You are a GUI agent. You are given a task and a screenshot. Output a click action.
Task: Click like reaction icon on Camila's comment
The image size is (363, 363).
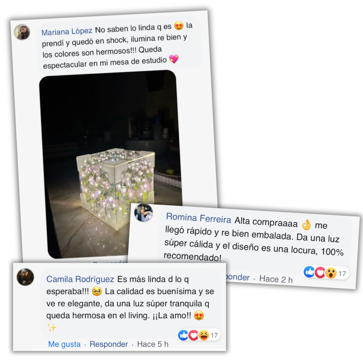[x=183, y=335]
